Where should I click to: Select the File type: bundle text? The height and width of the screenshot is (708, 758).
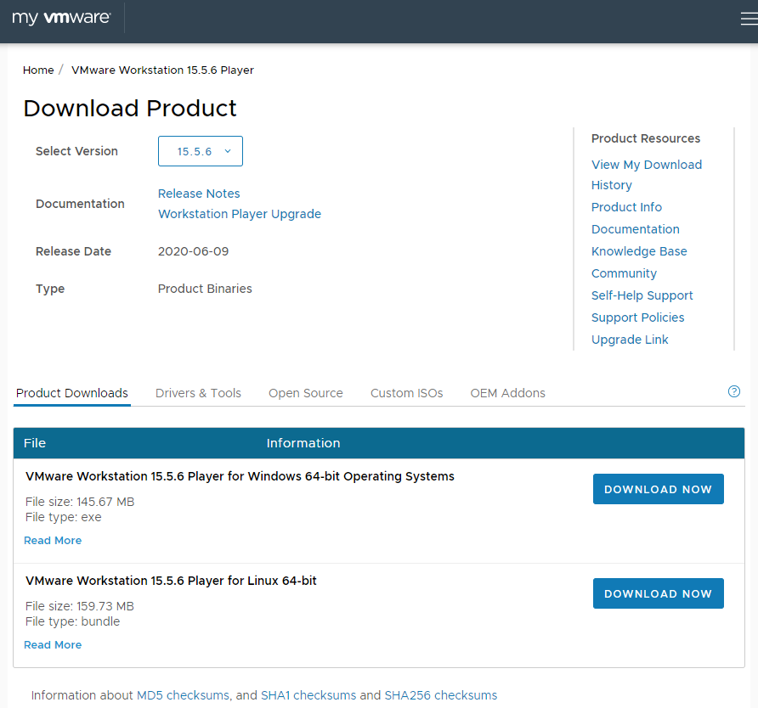72,621
